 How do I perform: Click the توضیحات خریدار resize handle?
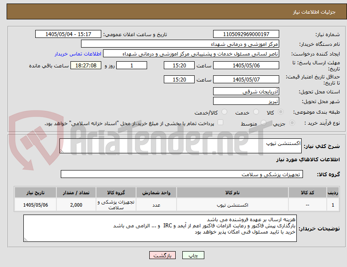[x=26, y=240]
